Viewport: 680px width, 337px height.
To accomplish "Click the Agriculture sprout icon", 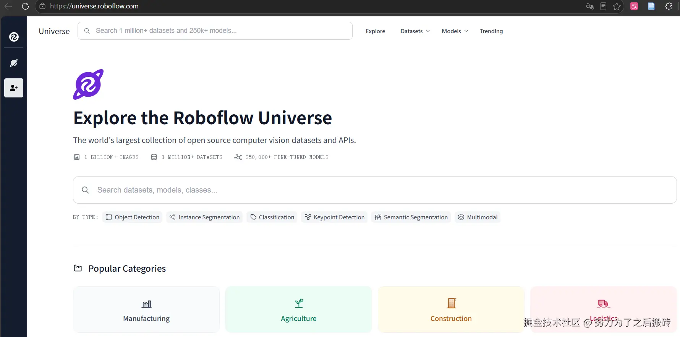I will (x=299, y=303).
